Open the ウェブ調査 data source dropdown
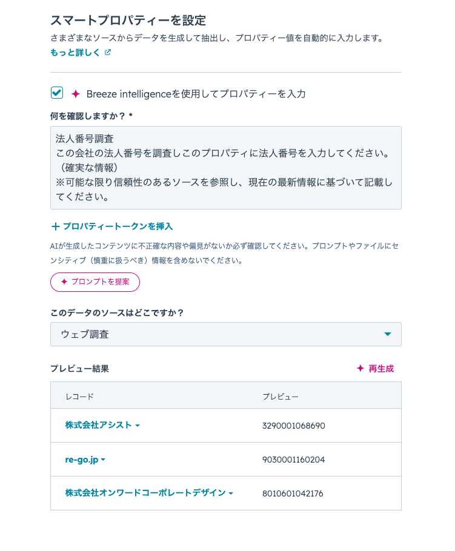 coord(225,334)
